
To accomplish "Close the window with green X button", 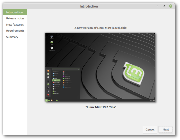I will [171, 6].
